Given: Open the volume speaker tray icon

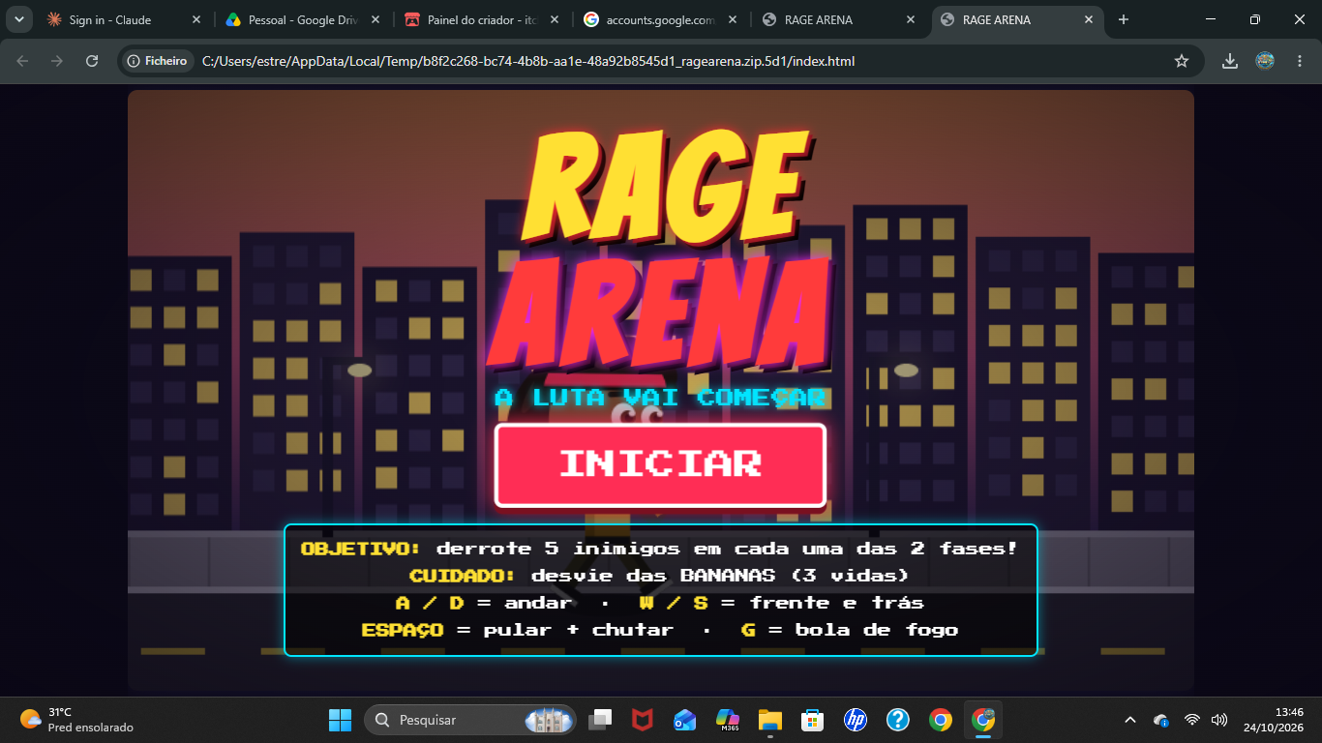Looking at the screenshot, I should [1219, 720].
